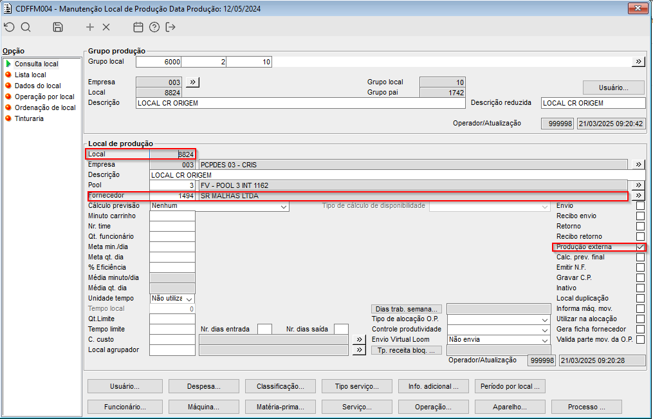Click the Usuário... button in Grupo produção
The image size is (653, 419).
[x=614, y=88]
